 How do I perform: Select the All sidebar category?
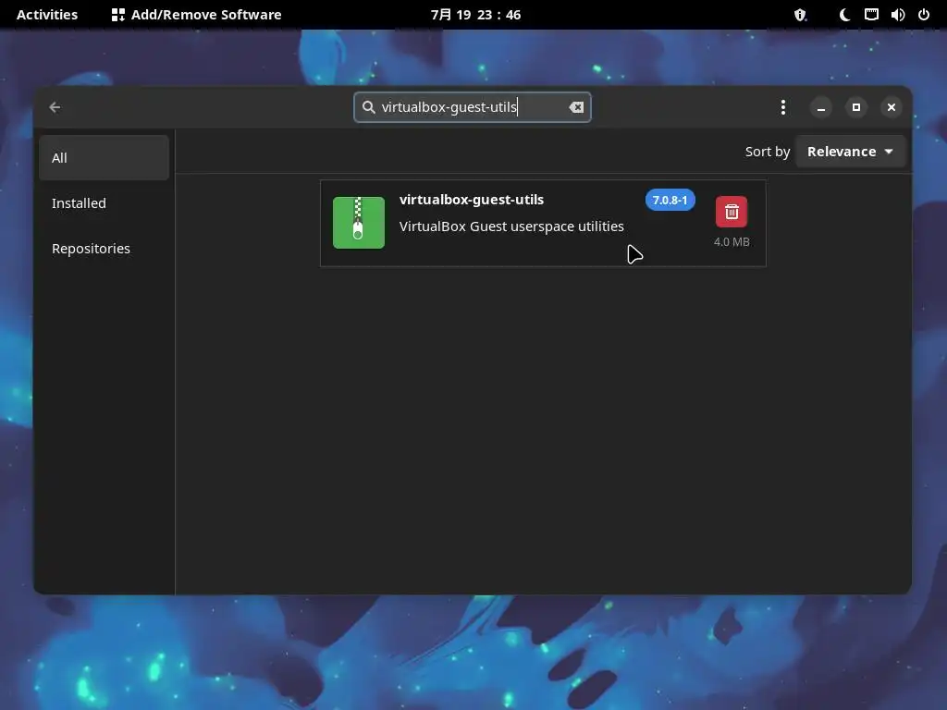(x=104, y=157)
